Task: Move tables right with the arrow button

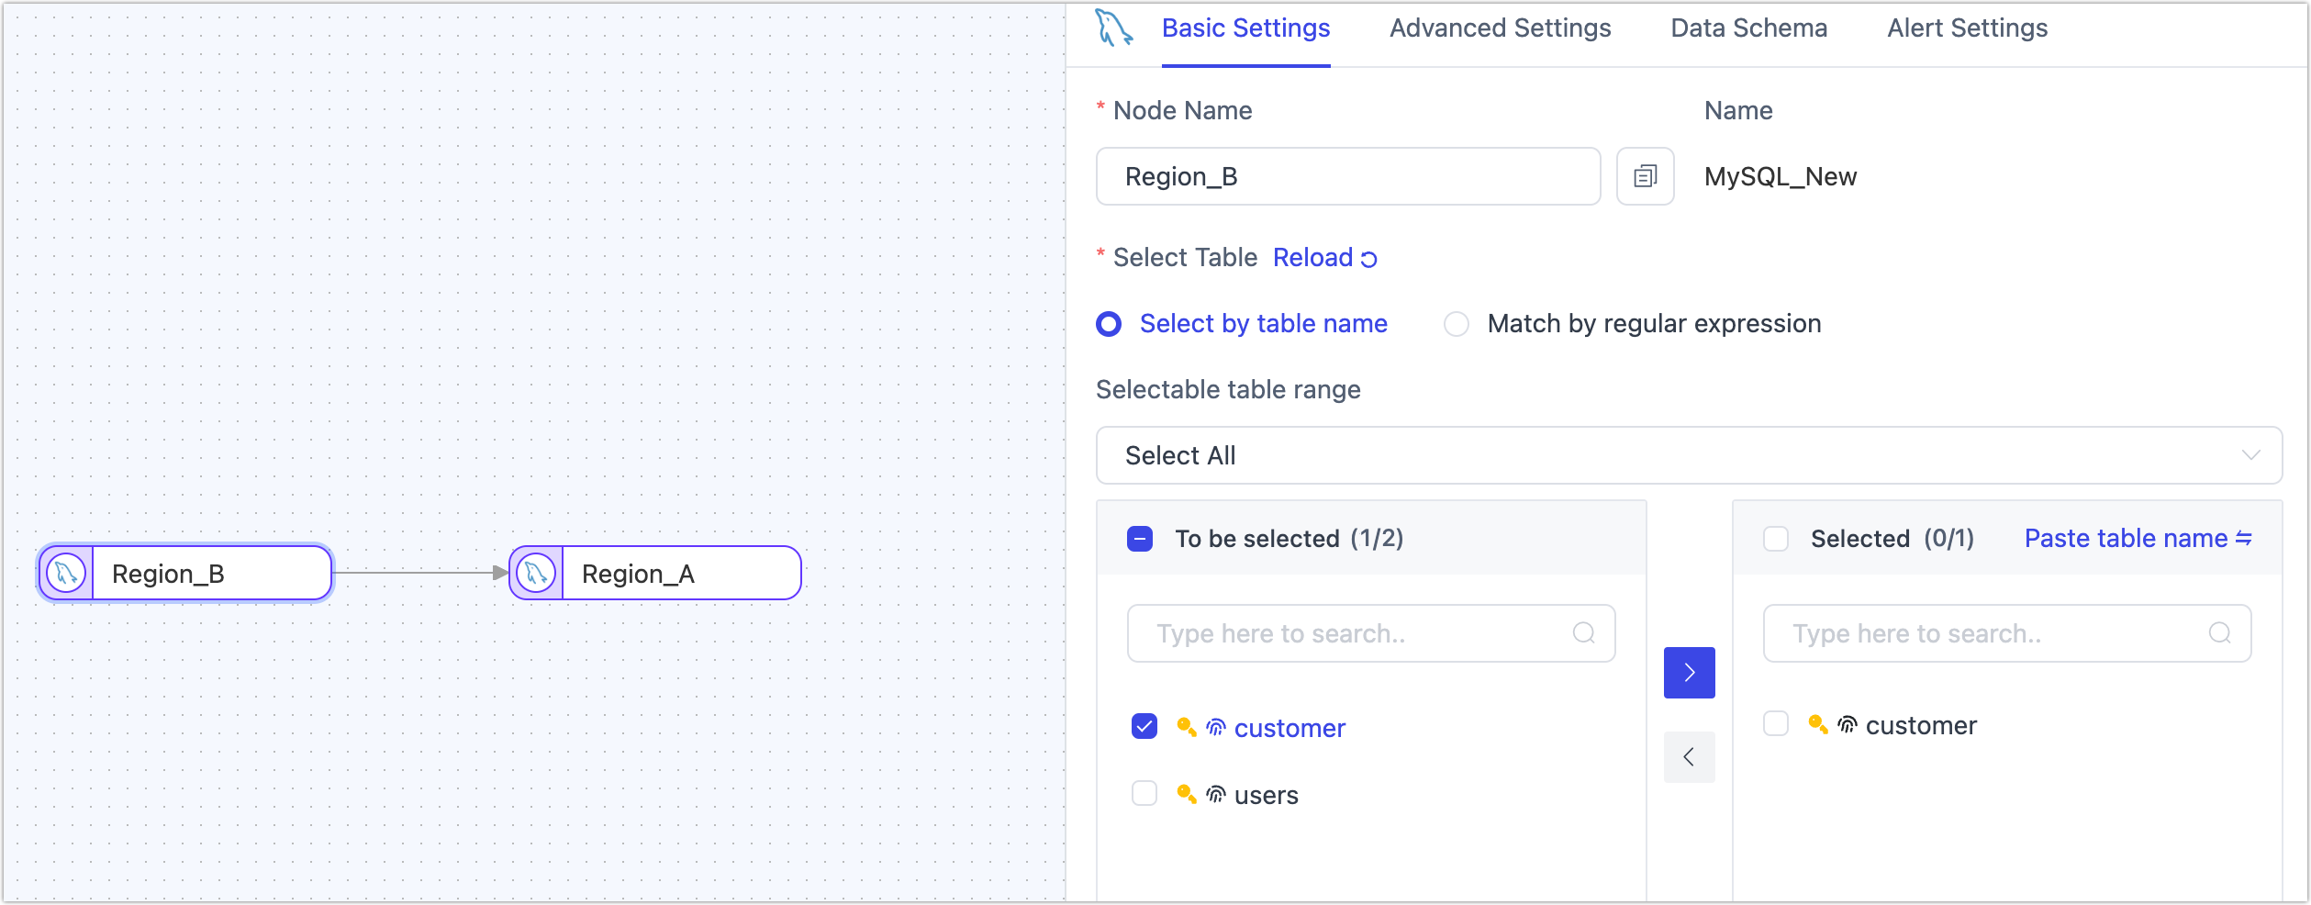Action: 1689,673
